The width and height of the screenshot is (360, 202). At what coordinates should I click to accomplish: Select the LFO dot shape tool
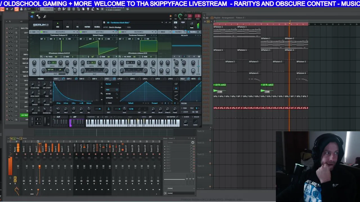coord(176,88)
